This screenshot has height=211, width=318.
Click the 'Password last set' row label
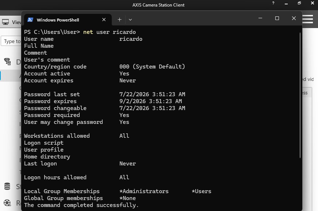tap(52, 94)
